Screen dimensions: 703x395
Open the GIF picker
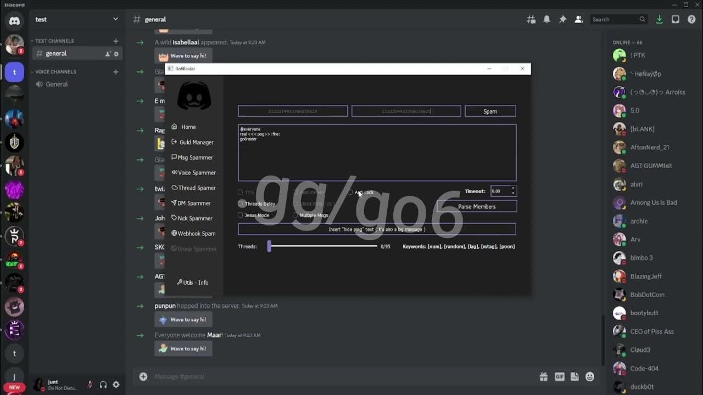(559, 376)
